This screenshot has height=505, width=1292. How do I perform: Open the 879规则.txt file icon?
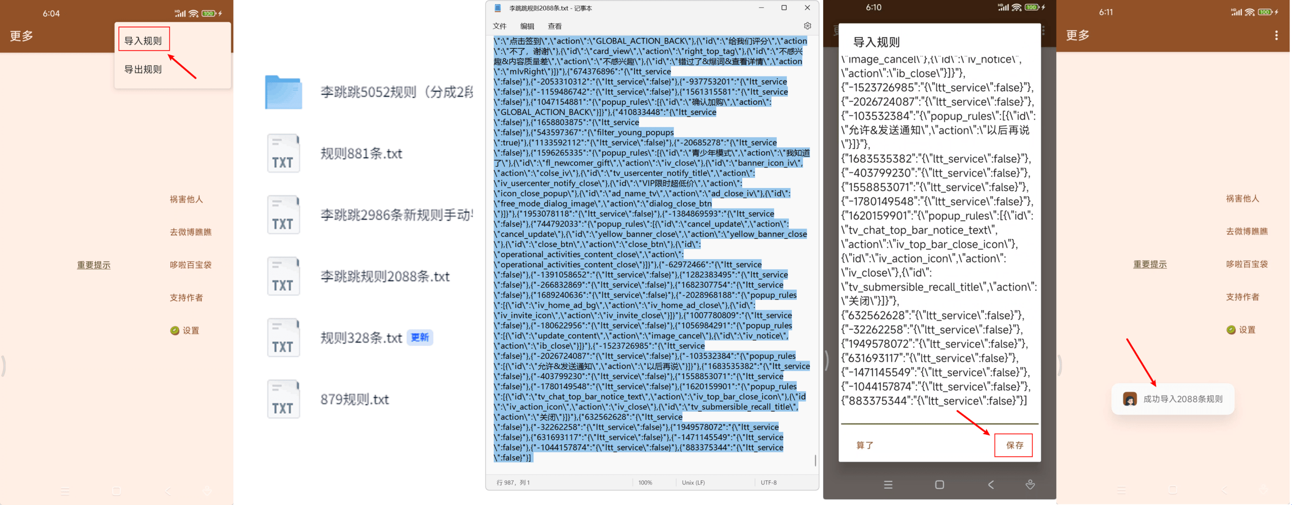click(283, 400)
